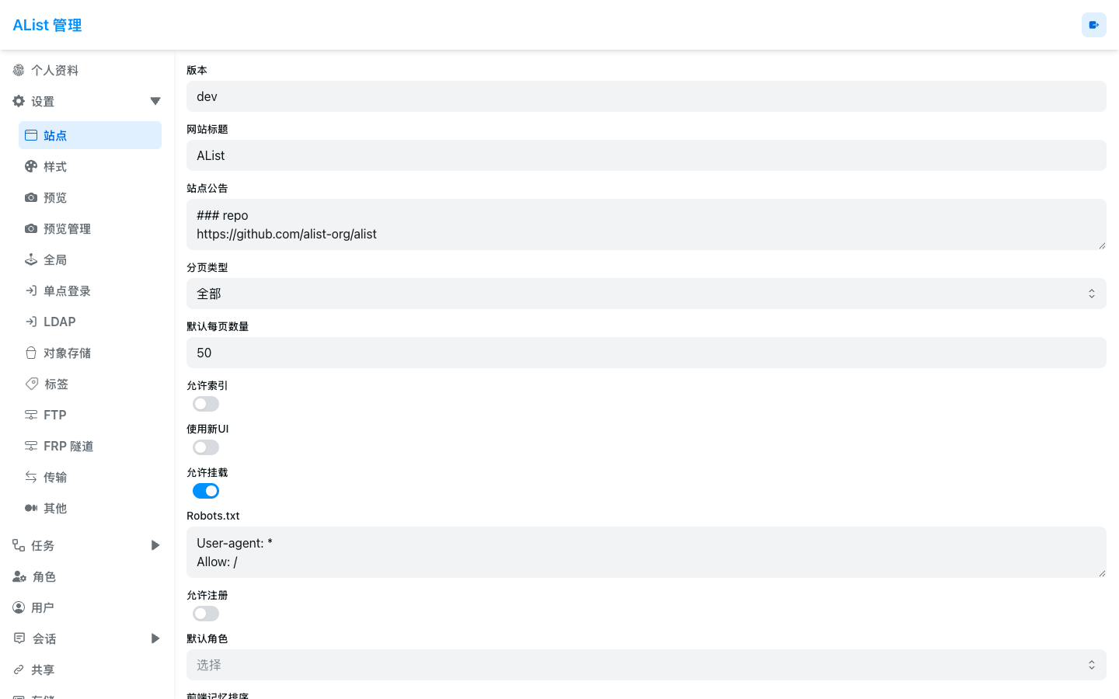Click the user-gear icon beside 角色
The image size is (1119, 699).
tap(19, 576)
